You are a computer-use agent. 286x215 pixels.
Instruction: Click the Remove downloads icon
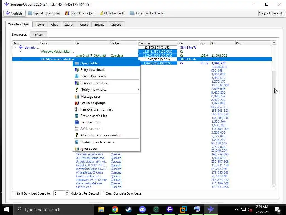pos(77,83)
